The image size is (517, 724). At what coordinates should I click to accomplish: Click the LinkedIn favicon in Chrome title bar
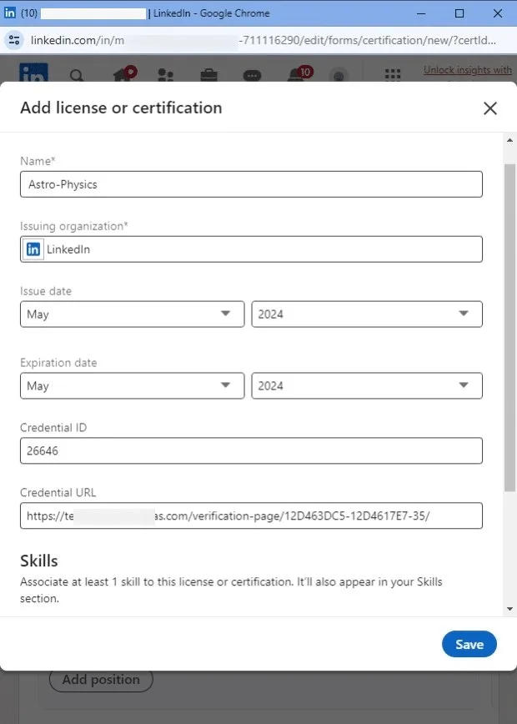tap(10, 13)
